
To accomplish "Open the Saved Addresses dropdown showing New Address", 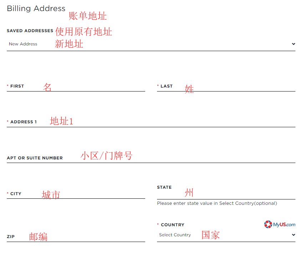I will 150,44.
